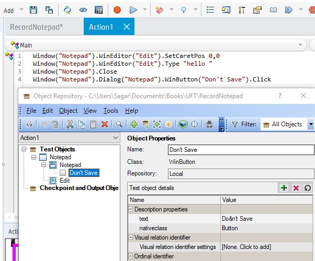Click the blue Run play button
315x261 pixels.
click(x=133, y=9)
